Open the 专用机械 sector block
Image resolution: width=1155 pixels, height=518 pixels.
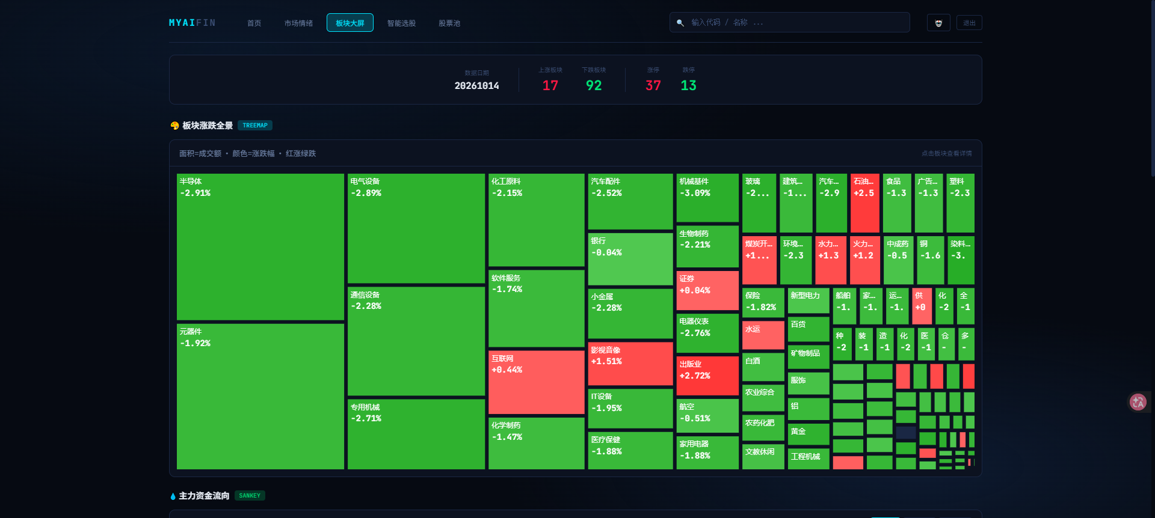pos(416,434)
